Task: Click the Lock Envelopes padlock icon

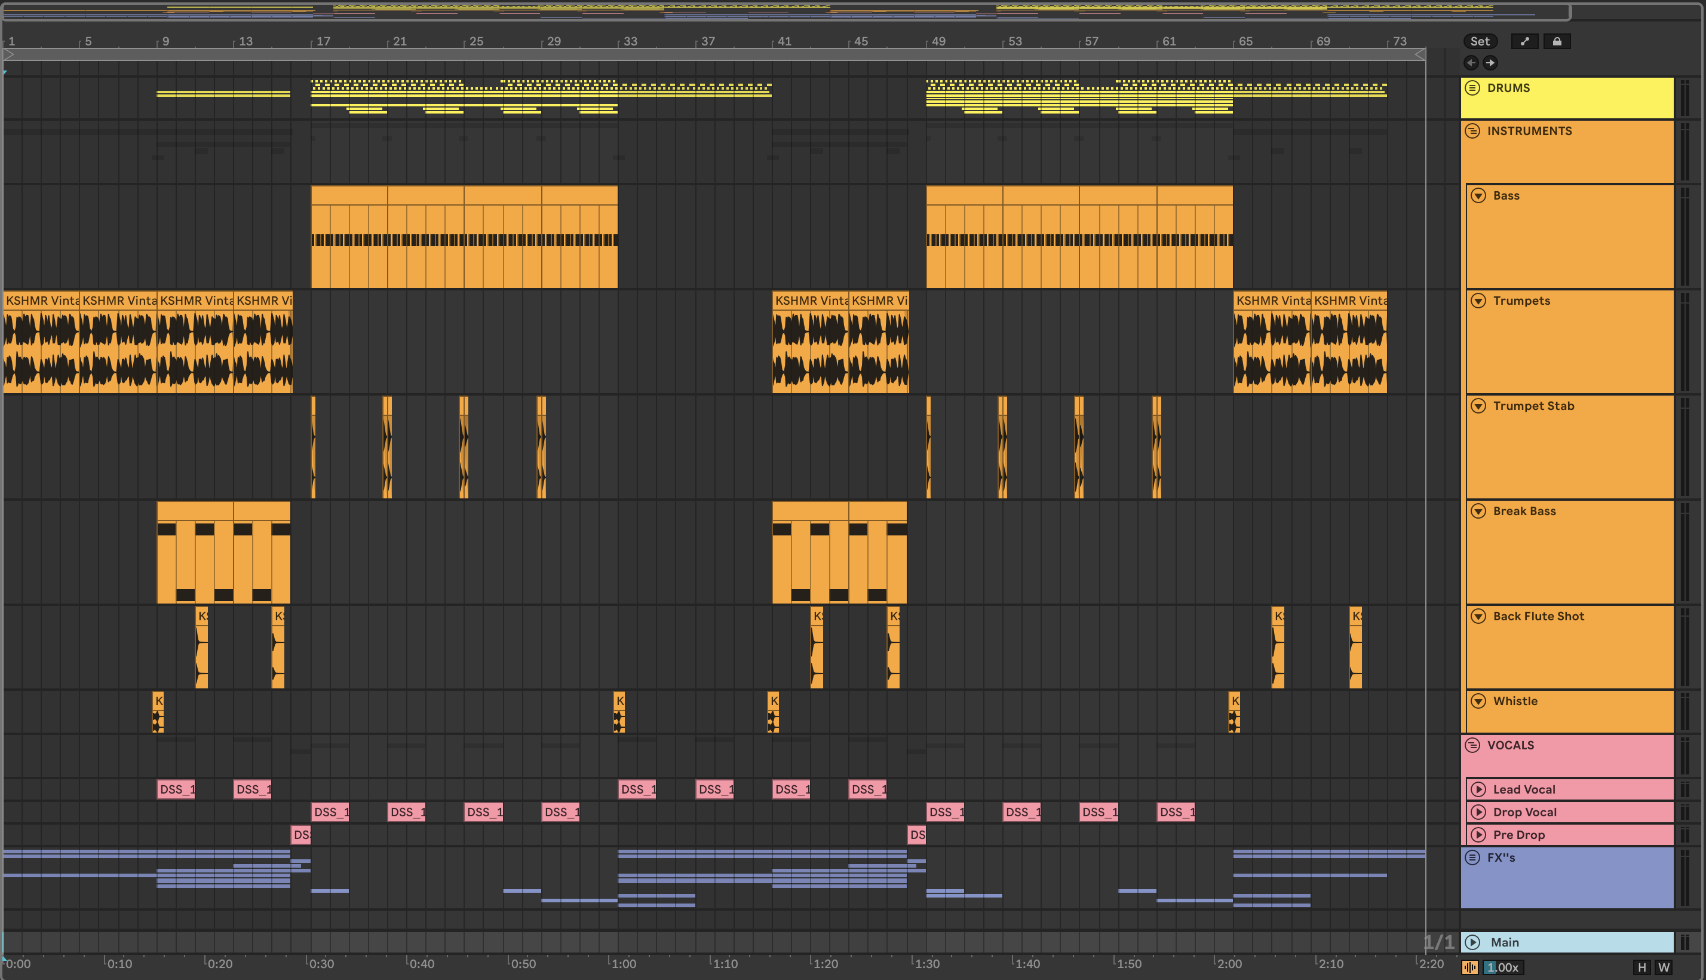Action: (1557, 41)
